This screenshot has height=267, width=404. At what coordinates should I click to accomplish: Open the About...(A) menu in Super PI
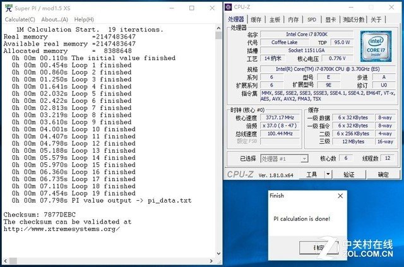pyautogui.click(x=55, y=20)
